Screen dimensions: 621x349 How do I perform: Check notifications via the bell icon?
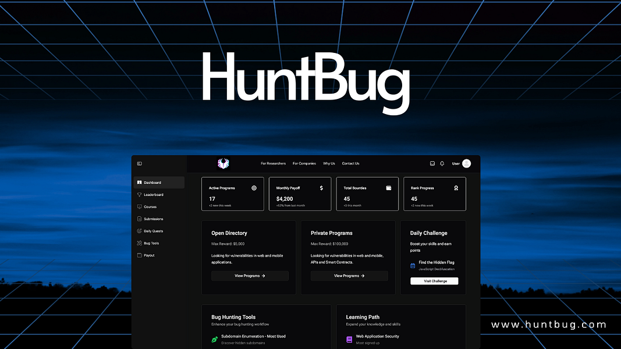click(x=441, y=163)
